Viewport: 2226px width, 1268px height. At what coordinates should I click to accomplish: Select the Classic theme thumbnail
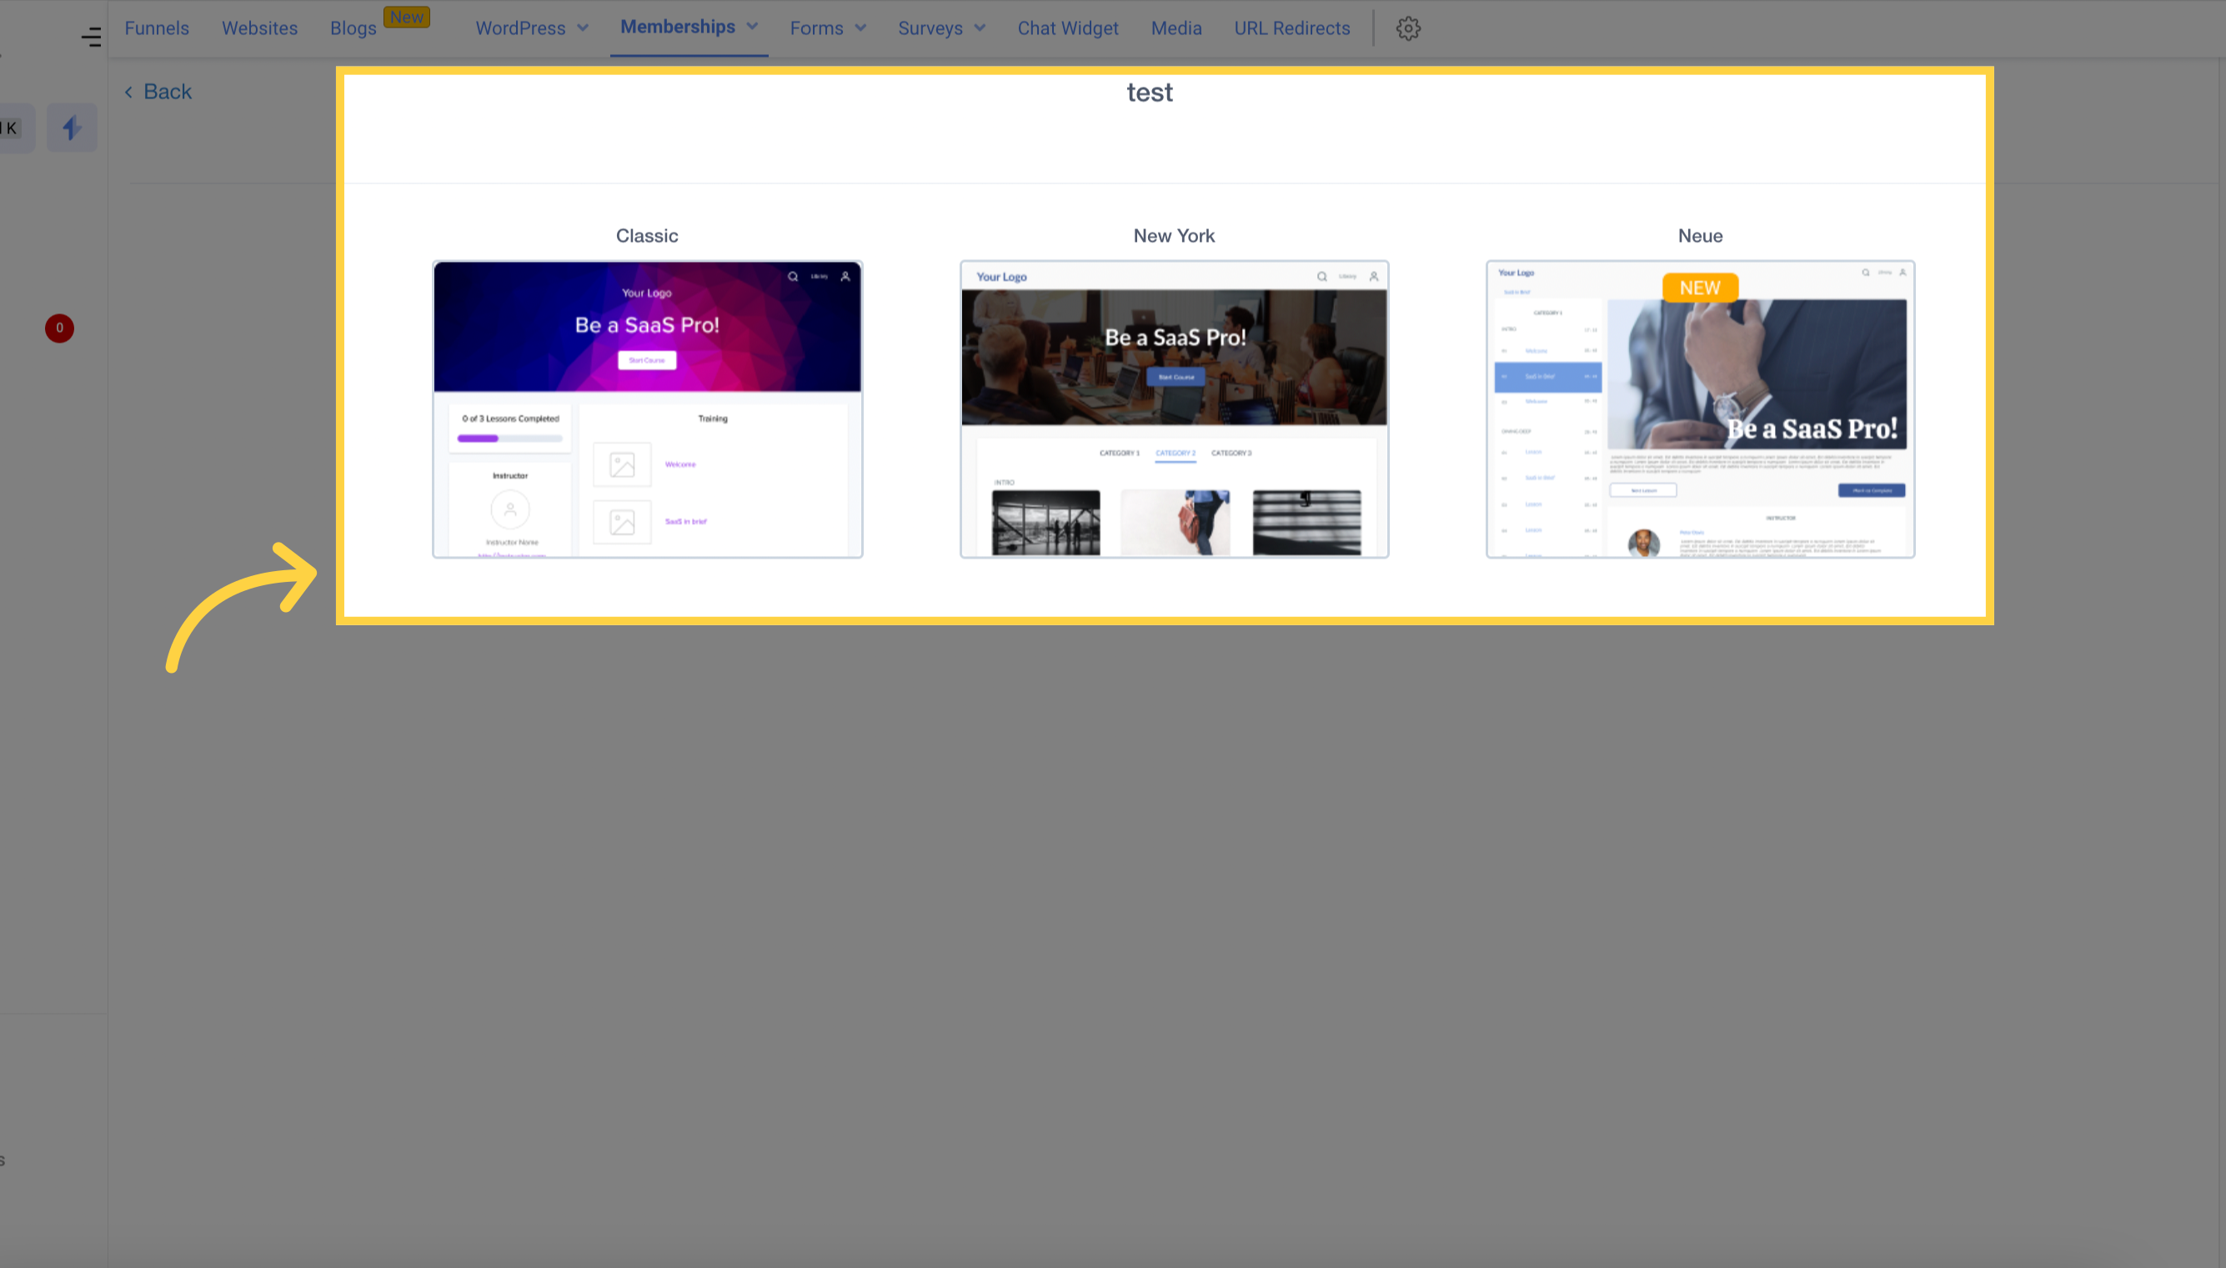click(x=647, y=409)
